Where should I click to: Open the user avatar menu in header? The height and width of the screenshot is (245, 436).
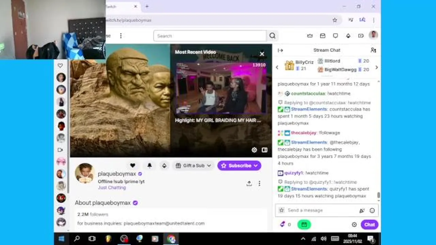pos(374,35)
